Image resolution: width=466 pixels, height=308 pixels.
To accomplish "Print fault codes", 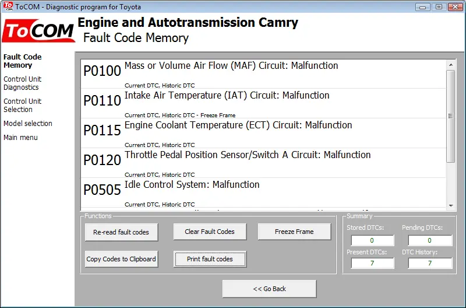I will pyautogui.click(x=210, y=259).
